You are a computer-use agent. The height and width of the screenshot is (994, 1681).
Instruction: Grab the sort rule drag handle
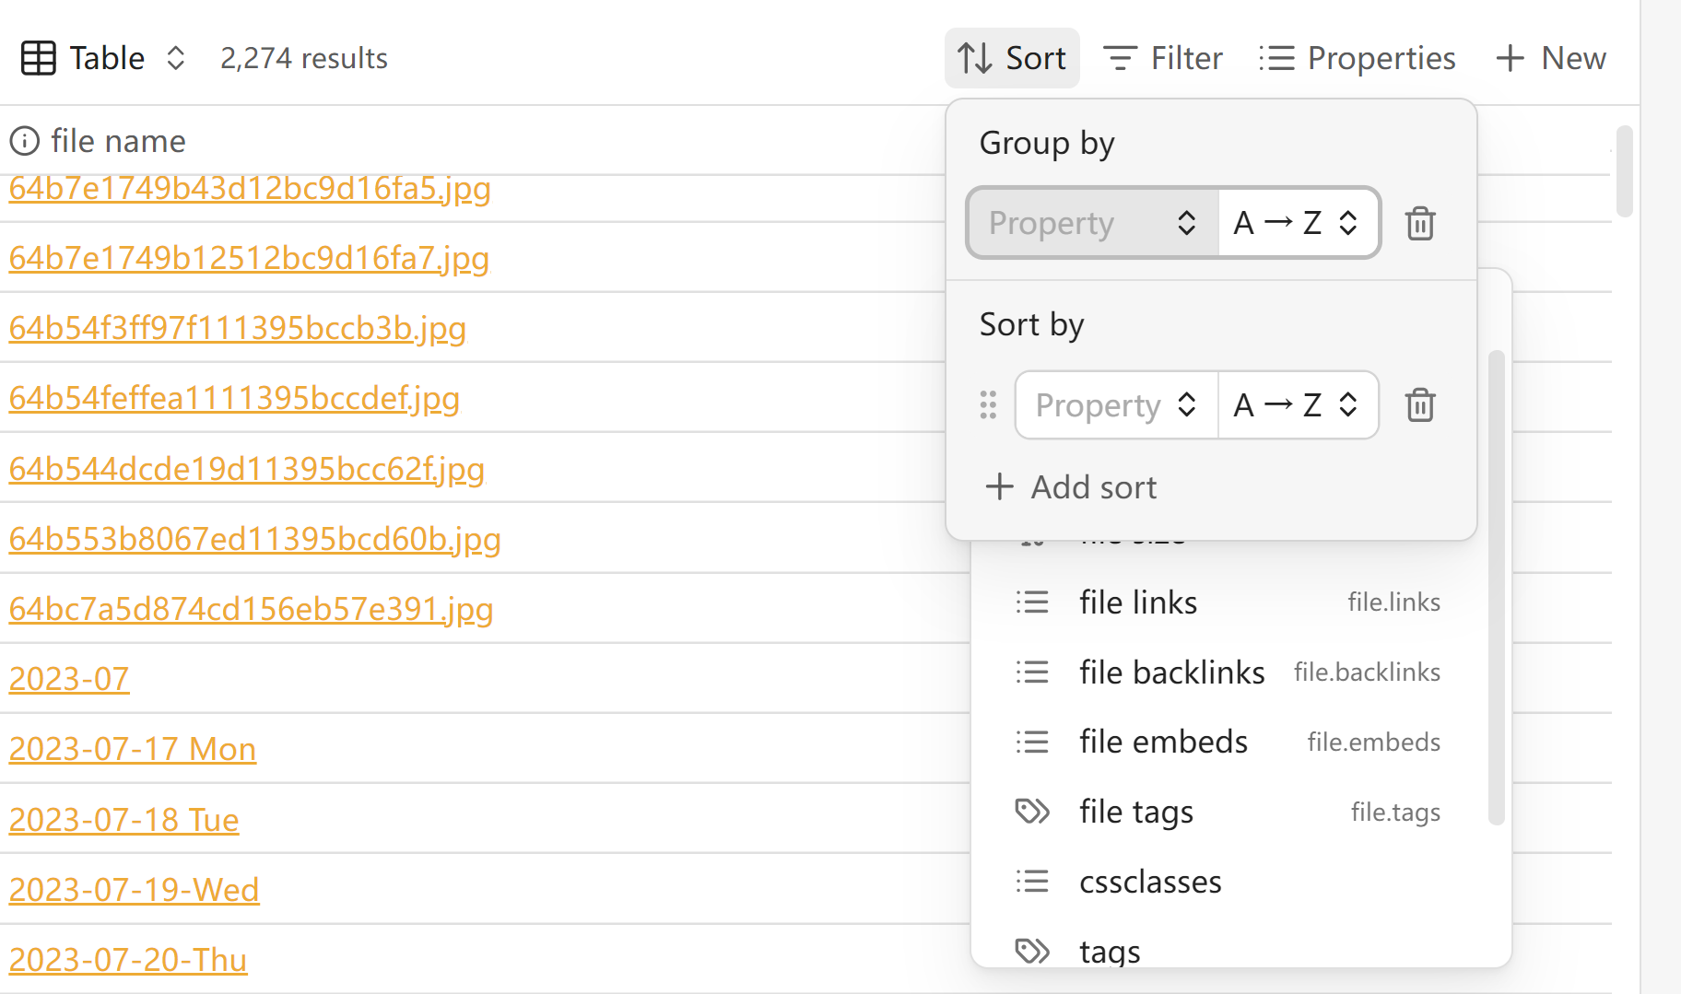tap(988, 405)
